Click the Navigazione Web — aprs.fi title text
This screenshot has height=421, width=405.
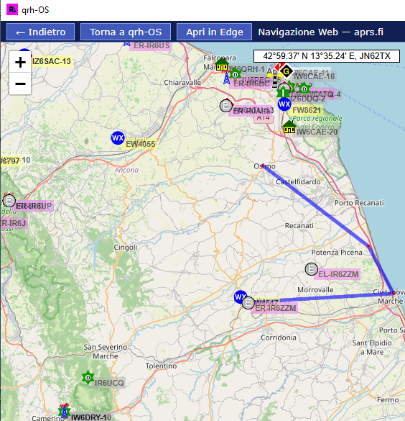tap(320, 32)
